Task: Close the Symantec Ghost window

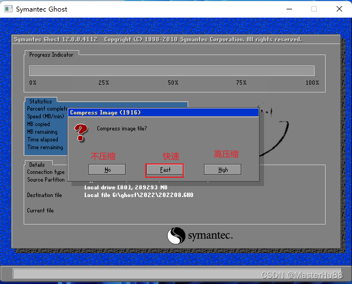Action: 339,9
